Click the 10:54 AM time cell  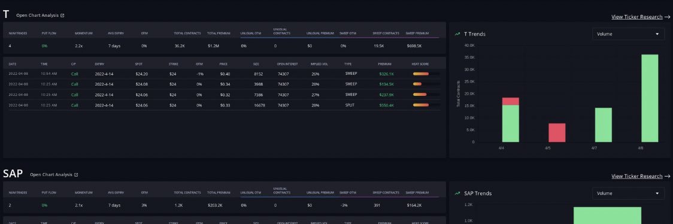pos(48,74)
